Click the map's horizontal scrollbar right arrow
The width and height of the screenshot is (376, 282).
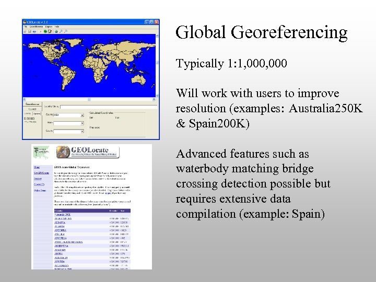154,99
